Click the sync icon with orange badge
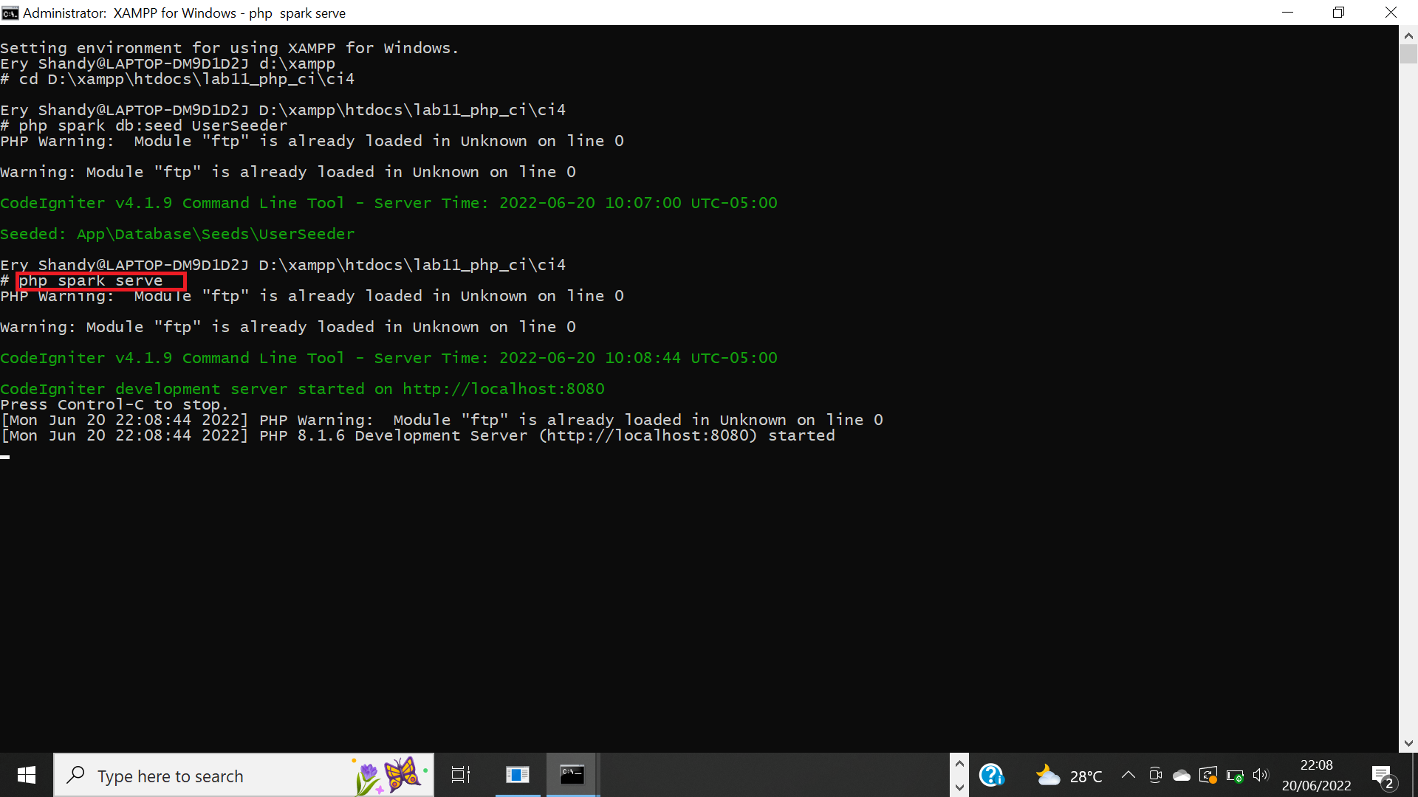1418x797 pixels. tap(1209, 775)
